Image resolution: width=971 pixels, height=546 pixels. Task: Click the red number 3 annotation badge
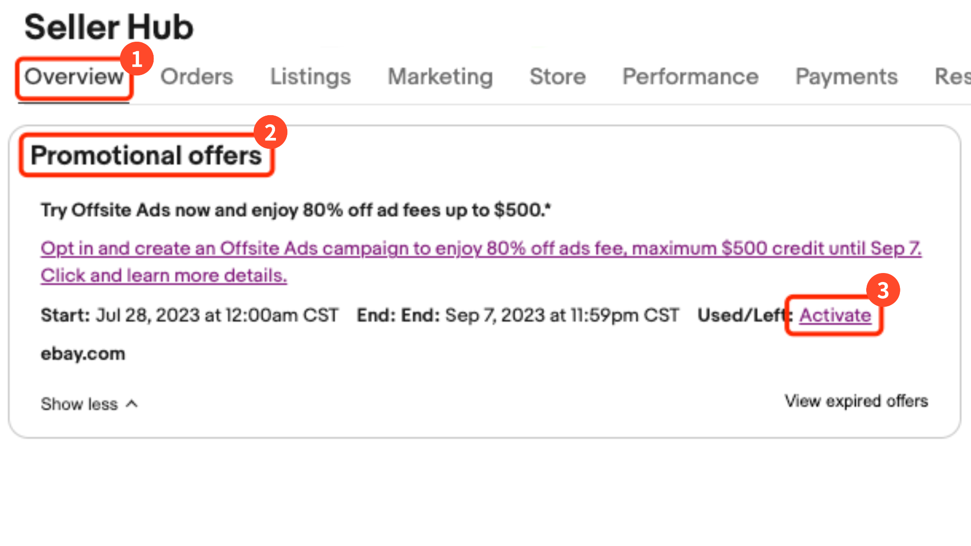coord(883,290)
